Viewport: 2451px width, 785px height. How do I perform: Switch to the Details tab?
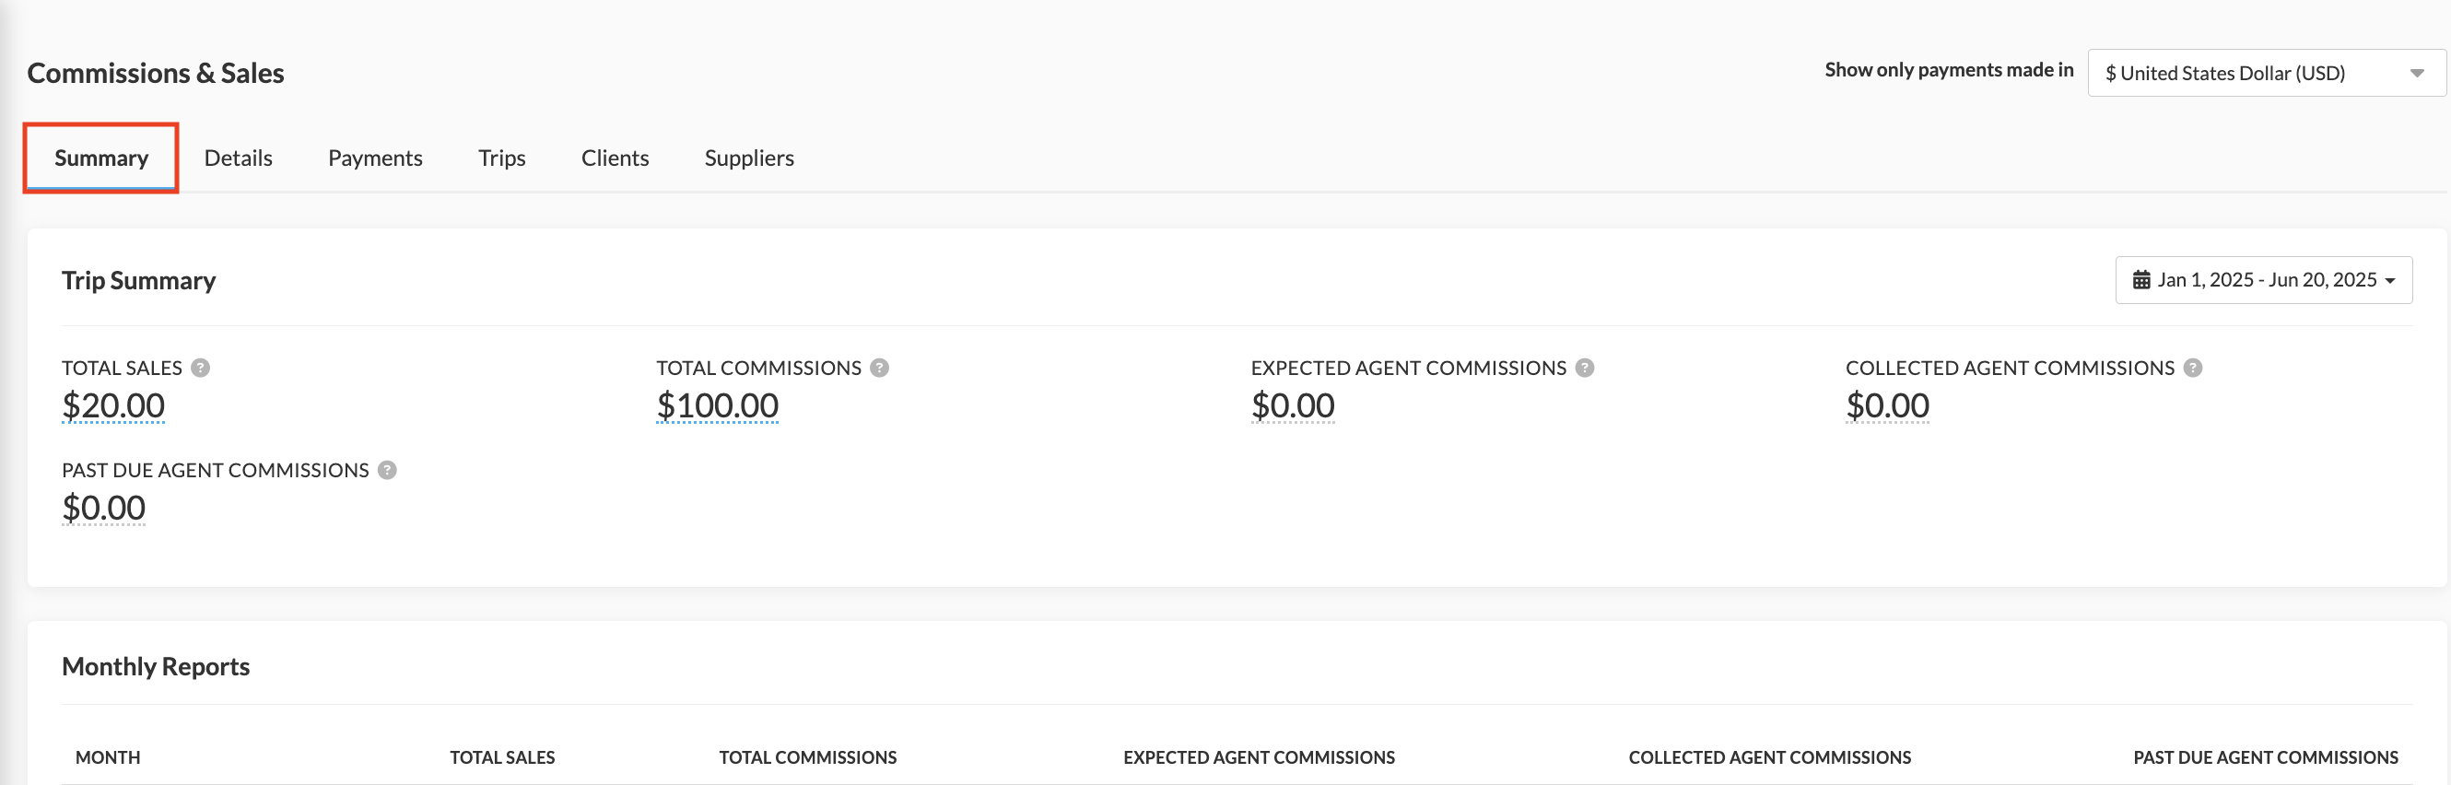(x=238, y=158)
